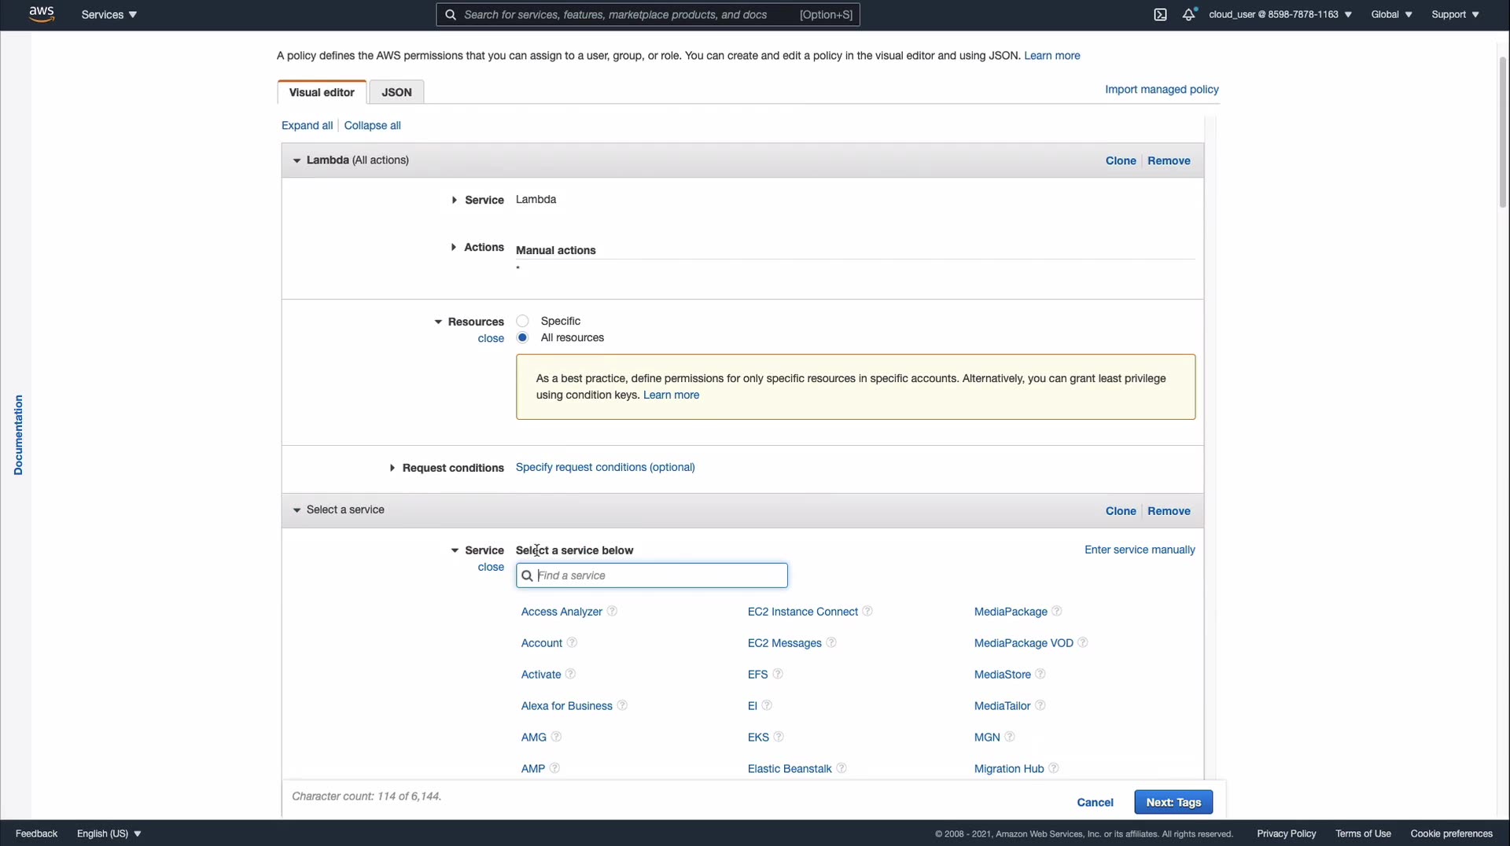1510x846 pixels.
Task: Select the Visual editor tab
Action: point(322,92)
